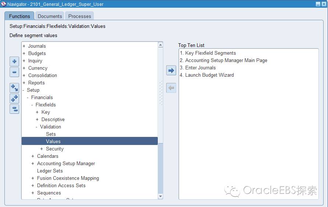
Task: Collapse the Financials node
Action: pos(28,98)
